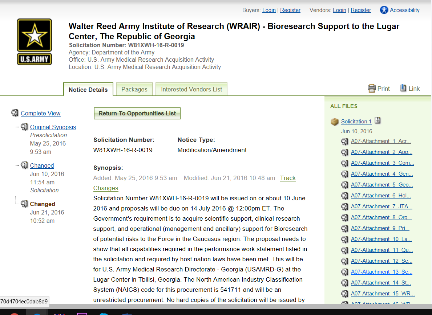Click the Buyers Login link
The height and width of the screenshot is (315, 432).
(x=269, y=10)
